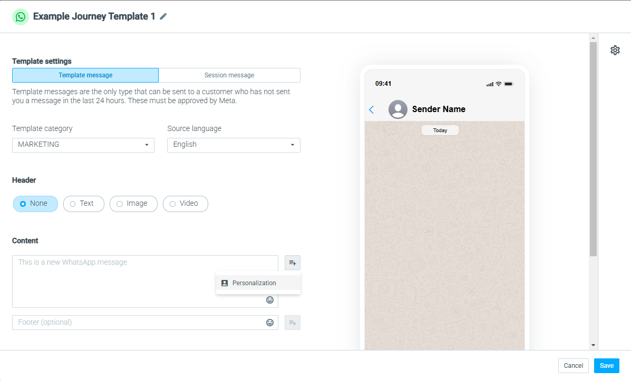Open emoji picker in footer field

[x=270, y=322]
